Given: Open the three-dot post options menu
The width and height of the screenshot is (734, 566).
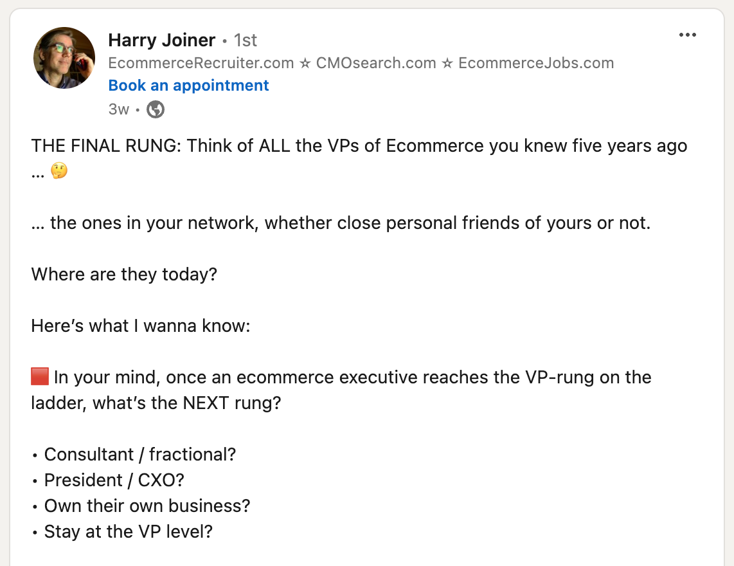Looking at the screenshot, I should pos(687,35).
